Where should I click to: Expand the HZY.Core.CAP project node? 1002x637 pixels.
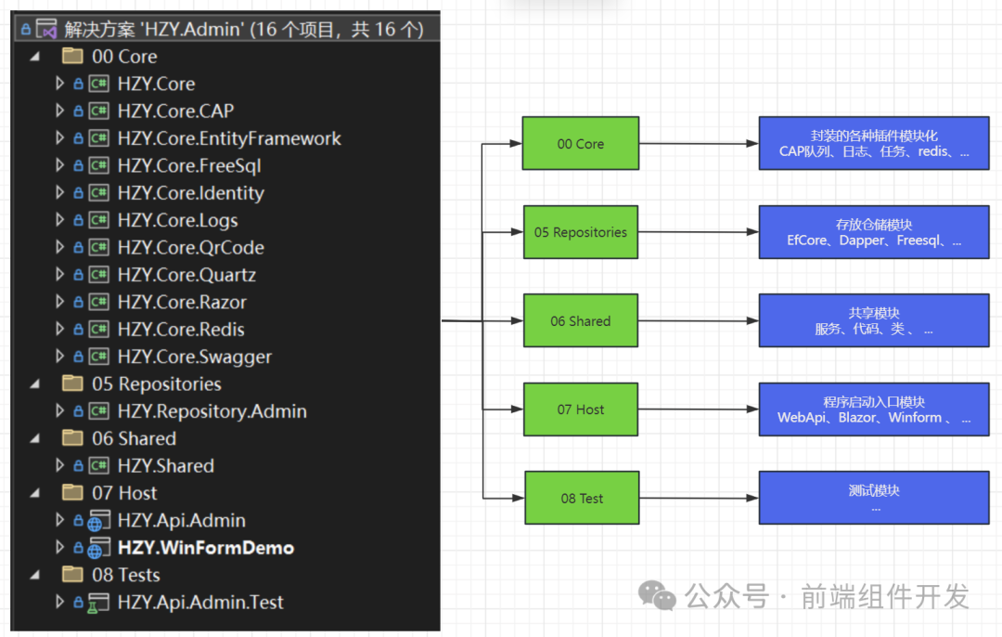[x=59, y=110]
